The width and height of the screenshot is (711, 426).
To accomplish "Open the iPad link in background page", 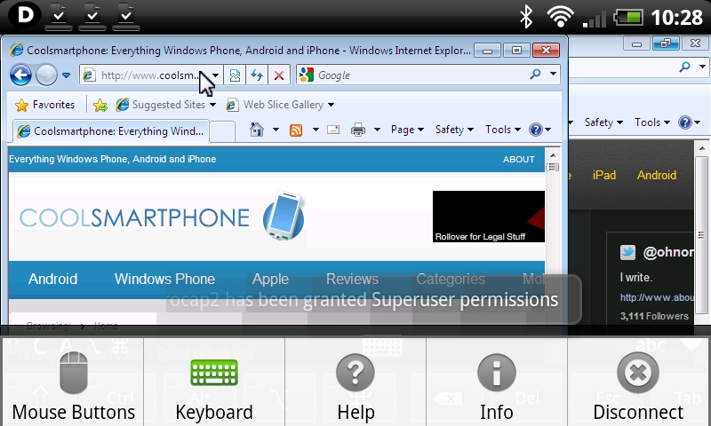I will click(x=604, y=175).
